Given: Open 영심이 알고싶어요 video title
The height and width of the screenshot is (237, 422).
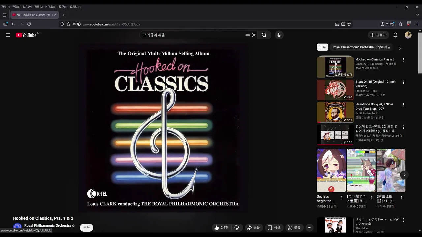Looking at the screenshot, I should point(376,129).
